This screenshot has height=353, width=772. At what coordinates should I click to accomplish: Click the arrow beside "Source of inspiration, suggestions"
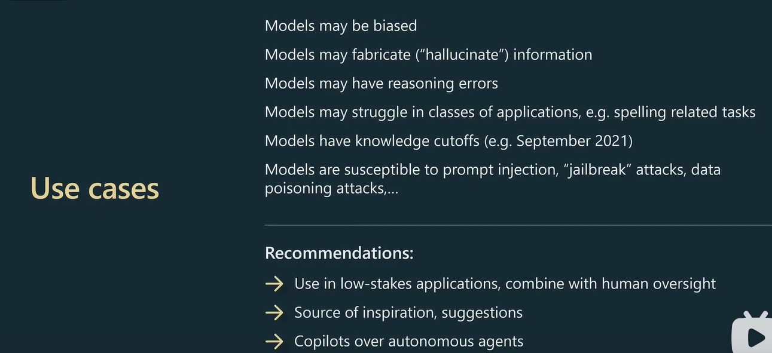274,312
